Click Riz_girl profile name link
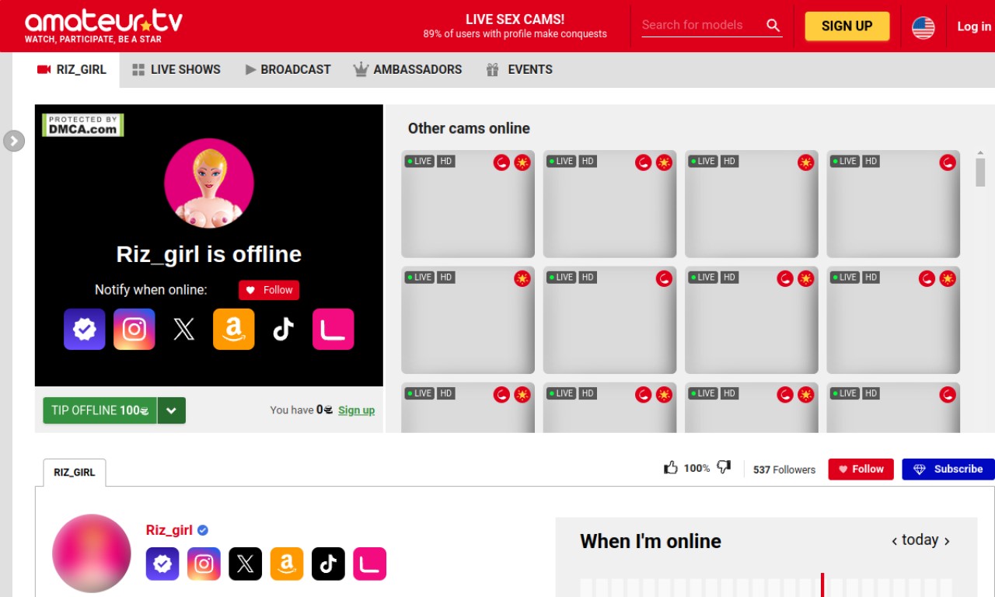This screenshot has height=597, width=995. point(169,530)
